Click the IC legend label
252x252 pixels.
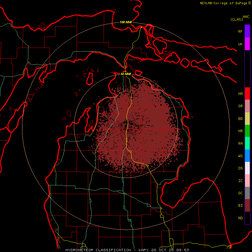(x=240, y=181)
